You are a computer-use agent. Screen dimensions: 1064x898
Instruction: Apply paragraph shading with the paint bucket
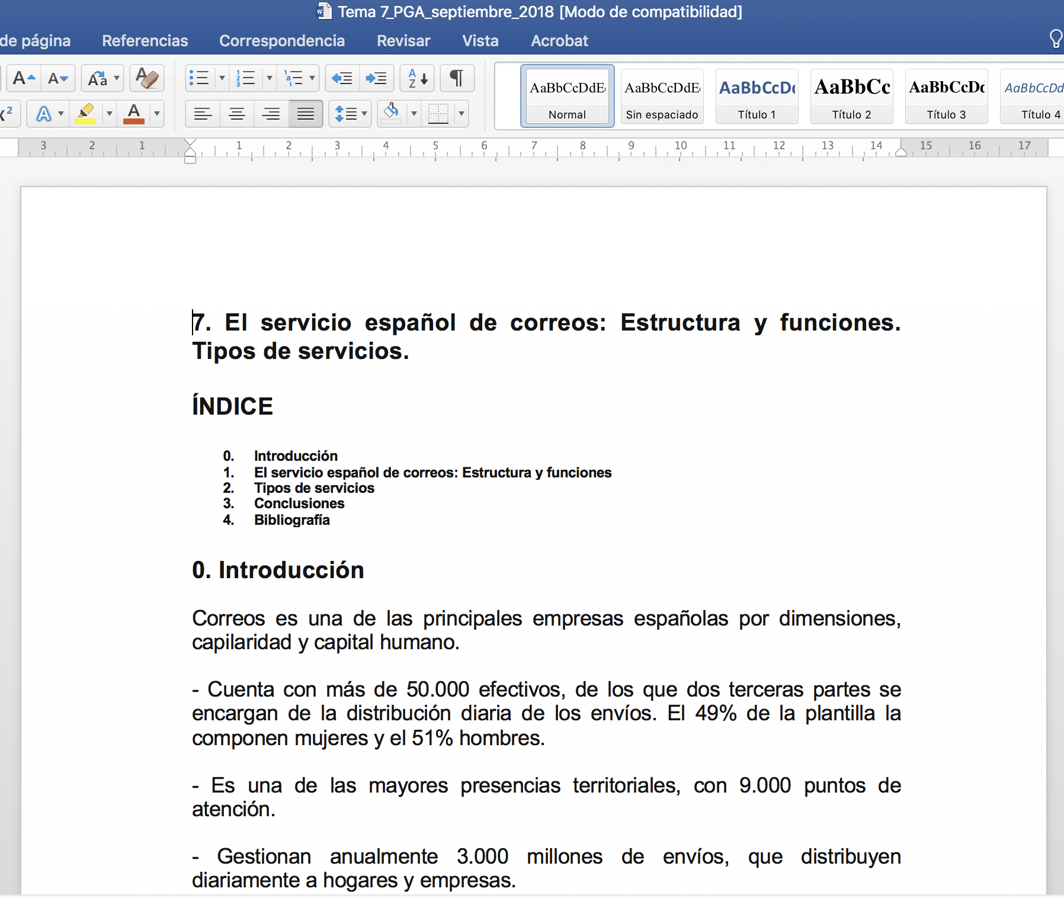coord(390,113)
